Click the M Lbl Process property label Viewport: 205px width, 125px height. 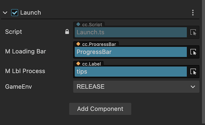coord(25,71)
